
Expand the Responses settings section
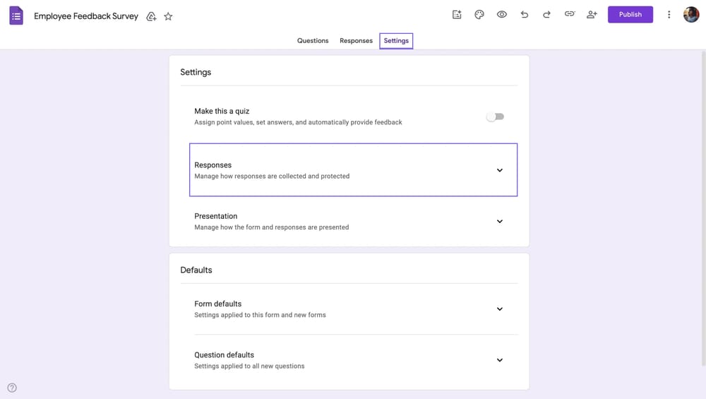499,170
